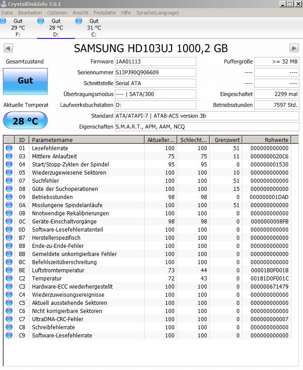Screen dimensions: 303x370
Task: Go to next disk with right arrow
Action: click(x=294, y=48)
